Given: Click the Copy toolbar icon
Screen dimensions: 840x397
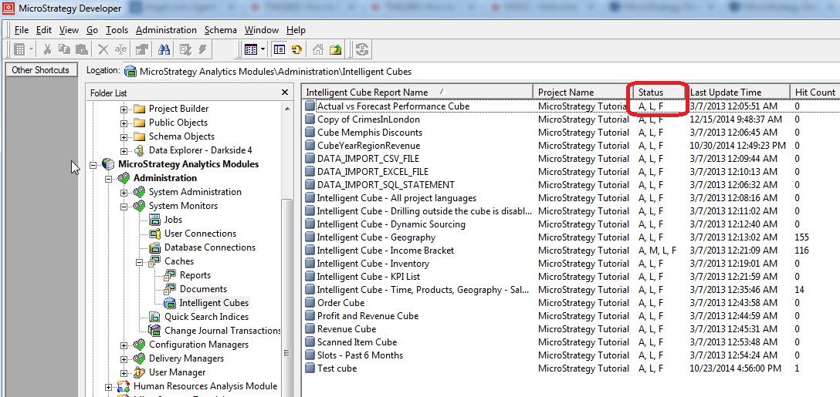Looking at the screenshot, I should coord(64,49).
